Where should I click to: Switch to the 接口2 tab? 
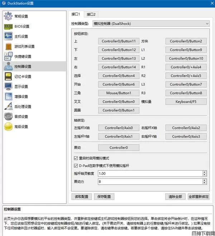click(91, 14)
